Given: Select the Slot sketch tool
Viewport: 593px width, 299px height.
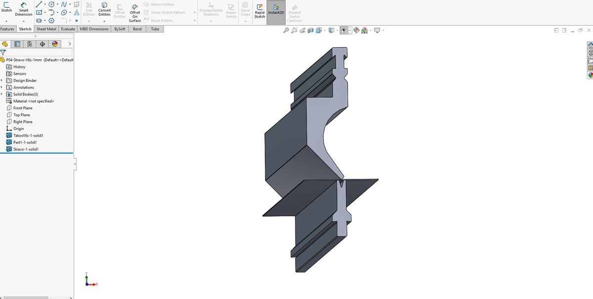Looking at the screenshot, I should coord(39,21).
